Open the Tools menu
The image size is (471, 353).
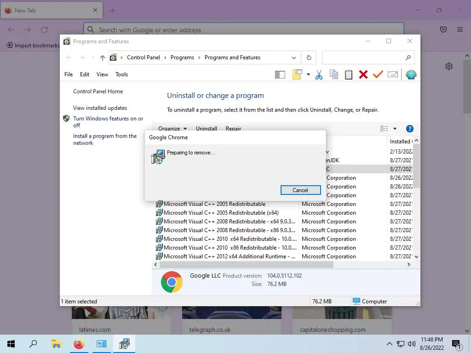(x=121, y=74)
